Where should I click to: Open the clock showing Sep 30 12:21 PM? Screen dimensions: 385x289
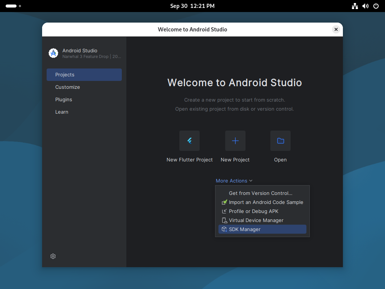(192, 6)
